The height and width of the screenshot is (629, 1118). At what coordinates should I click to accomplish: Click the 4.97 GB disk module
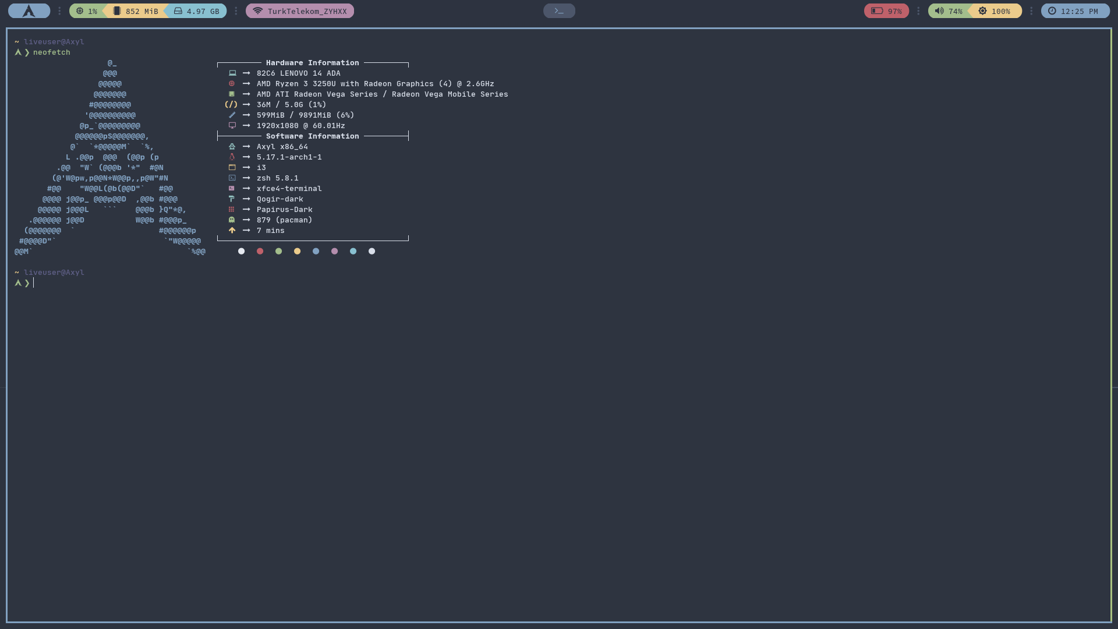[x=197, y=11]
